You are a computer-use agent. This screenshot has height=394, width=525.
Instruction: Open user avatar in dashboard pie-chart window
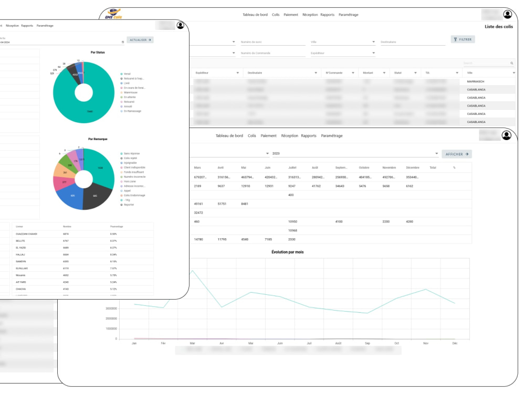pos(181,25)
